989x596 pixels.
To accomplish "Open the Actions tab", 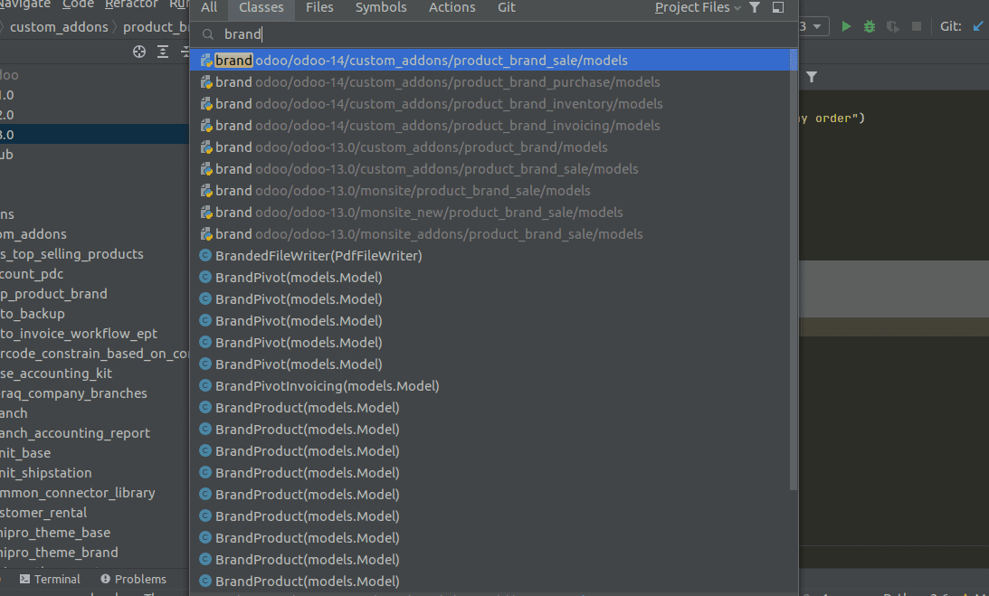I will 452,7.
